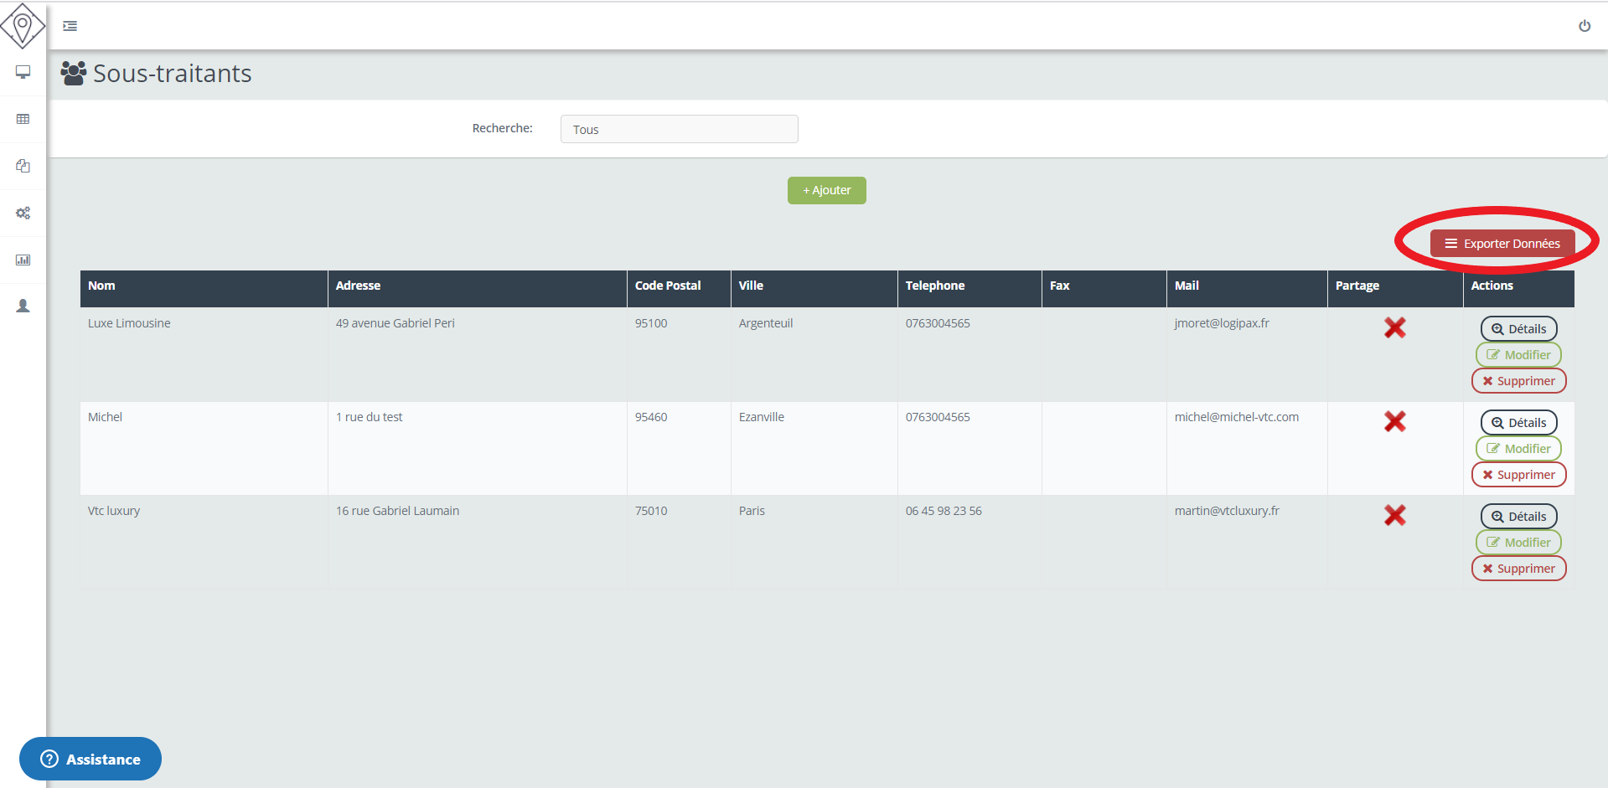
Task: Open the monitor dashboard sidebar icon
Action: [x=23, y=72]
